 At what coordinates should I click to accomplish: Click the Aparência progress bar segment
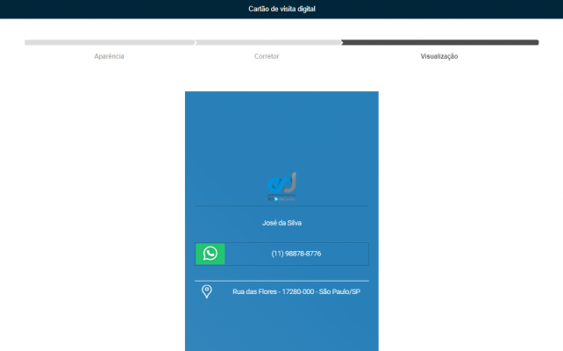pos(110,42)
